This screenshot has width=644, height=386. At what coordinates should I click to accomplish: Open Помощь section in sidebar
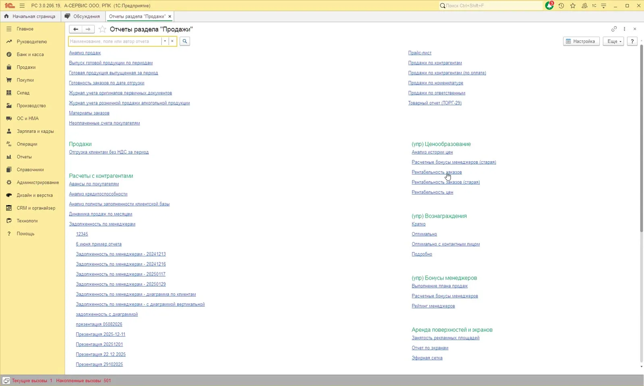(32, 234)
